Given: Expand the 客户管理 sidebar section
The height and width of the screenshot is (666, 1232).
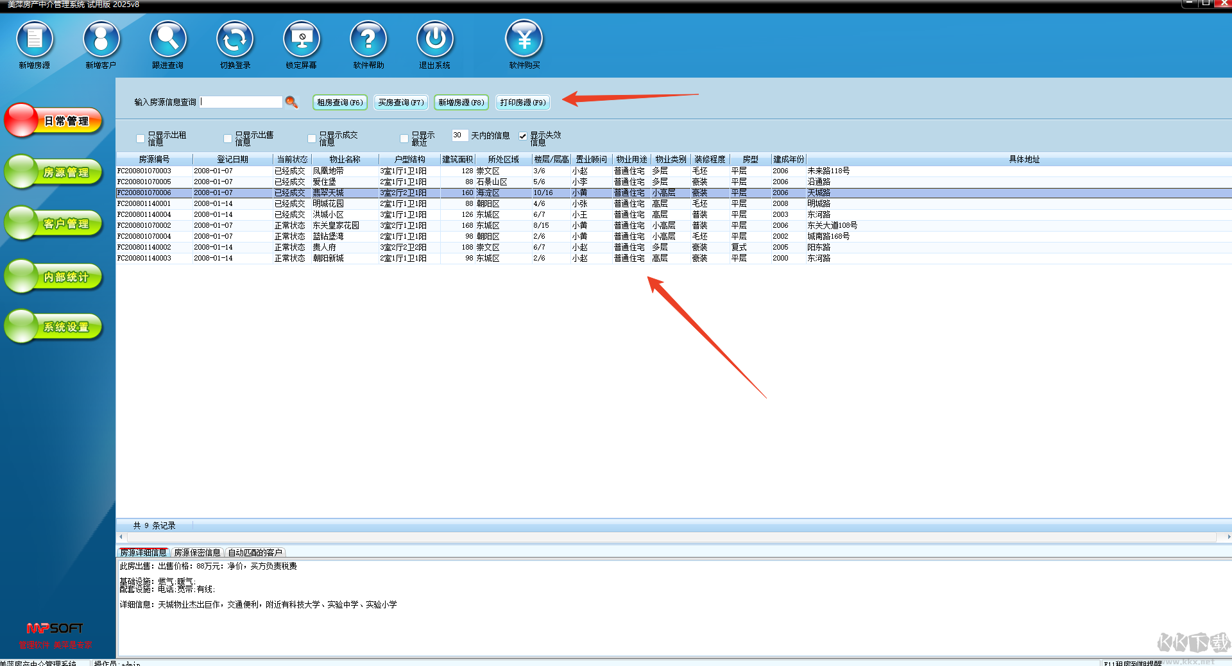Looking at the screenshot, I should tap(55, 223).
